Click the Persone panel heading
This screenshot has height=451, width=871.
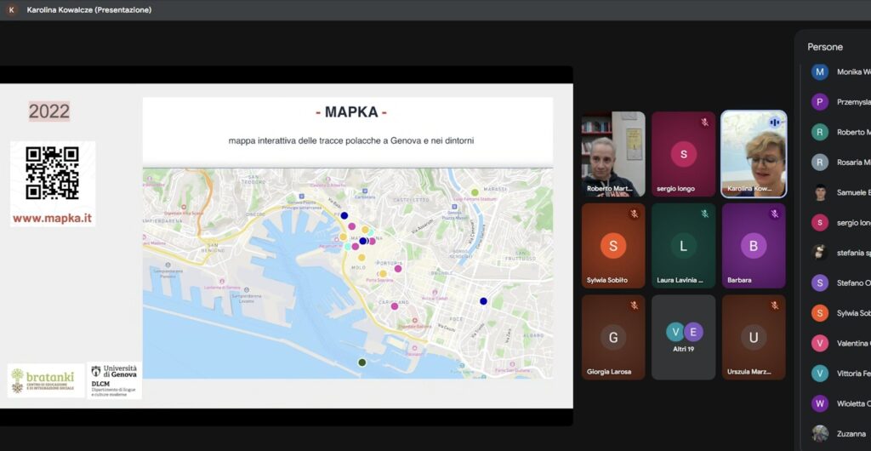point(825,47)
